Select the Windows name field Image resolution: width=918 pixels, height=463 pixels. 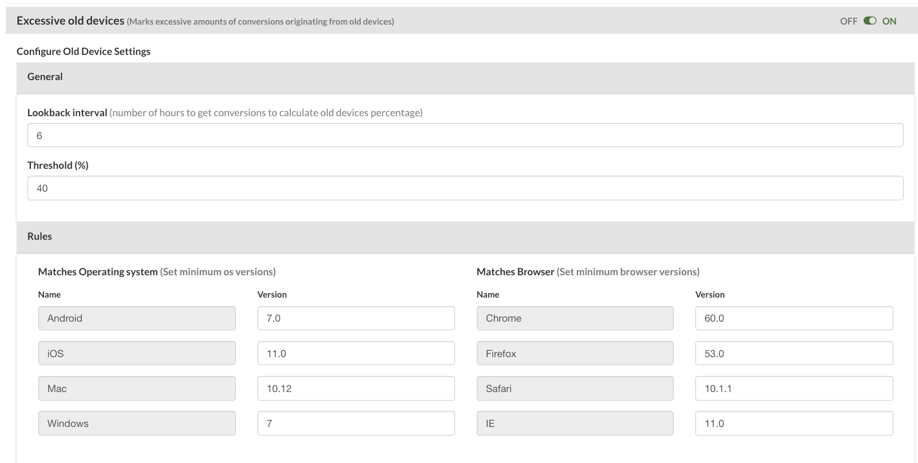point(137,424)
